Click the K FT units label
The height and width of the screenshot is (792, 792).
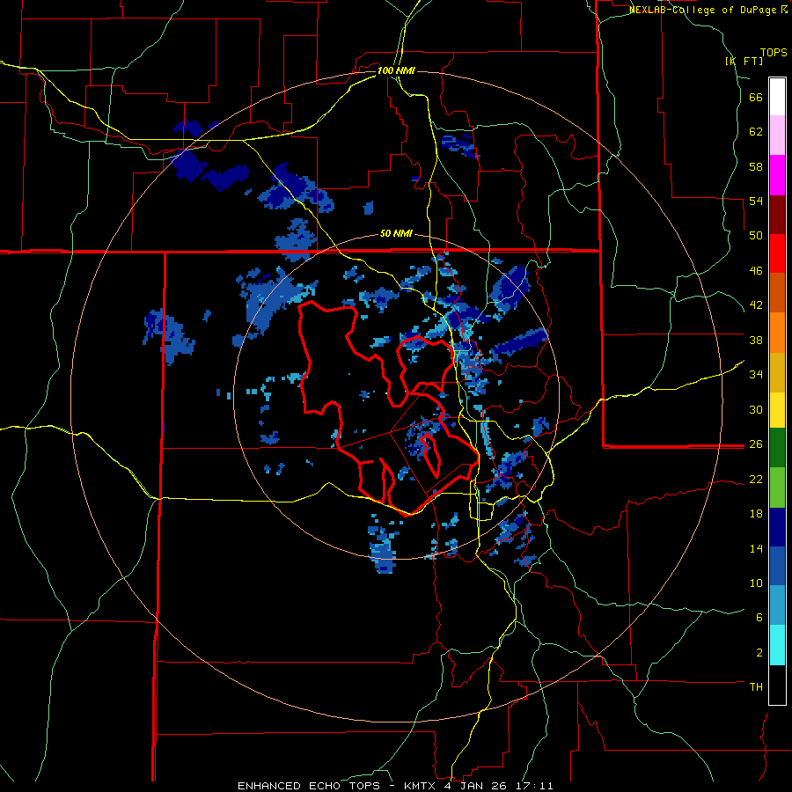744,61
